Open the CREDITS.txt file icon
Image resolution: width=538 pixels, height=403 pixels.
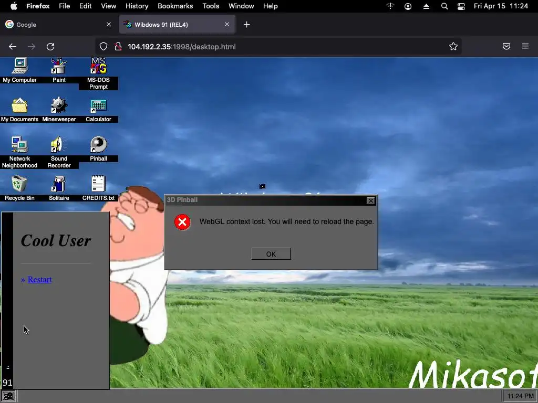pyautogui.click(x=98, y=188)
